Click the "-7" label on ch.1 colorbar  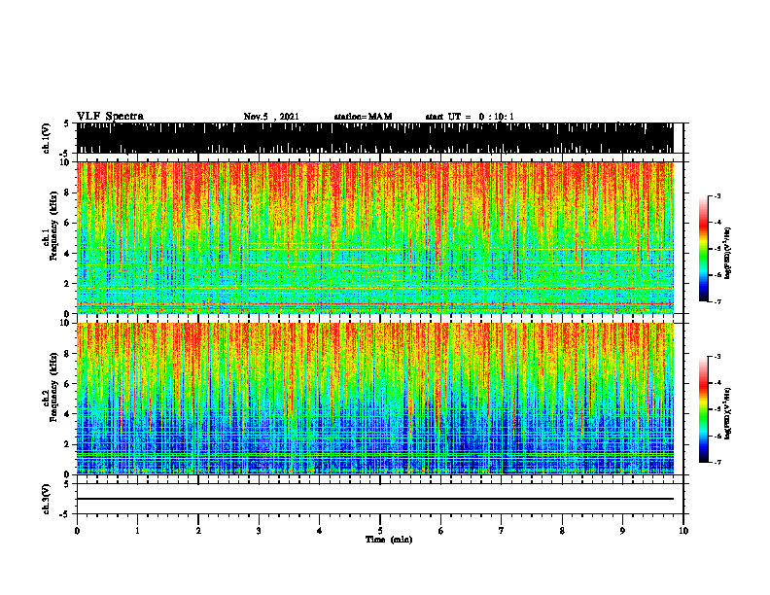click(717, 301)
